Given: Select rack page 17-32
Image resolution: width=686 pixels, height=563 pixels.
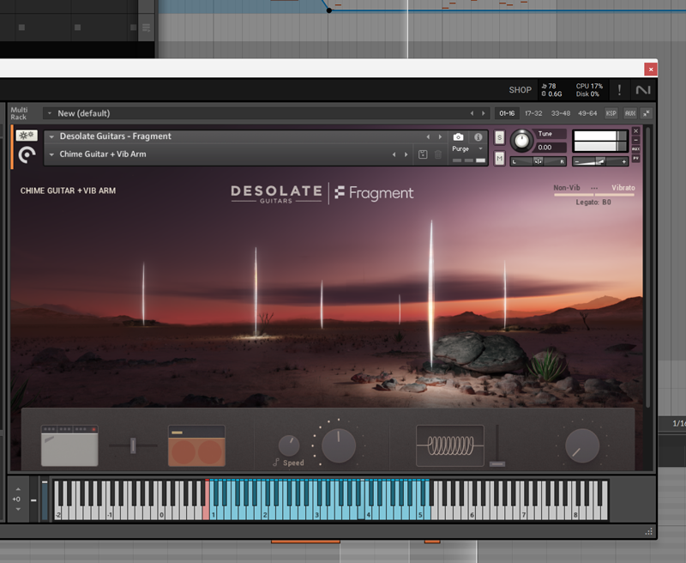Looking at the screenshot, I should [533, 113].
